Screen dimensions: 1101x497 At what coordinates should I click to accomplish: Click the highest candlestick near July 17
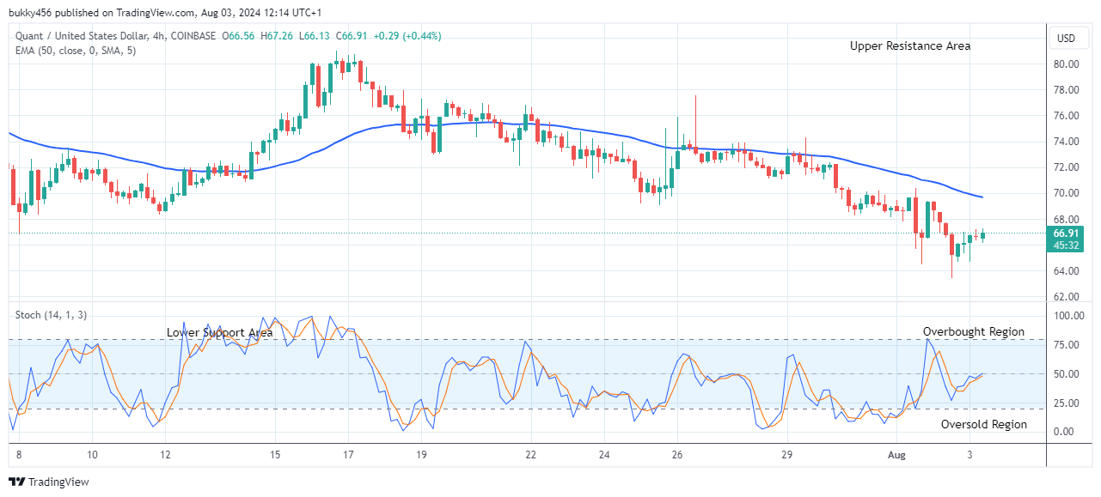pyautogui.click(x=337, y=64)
